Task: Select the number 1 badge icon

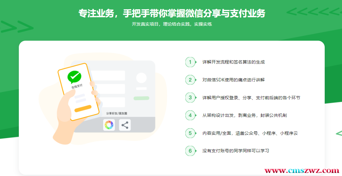Action: point(190,62)
